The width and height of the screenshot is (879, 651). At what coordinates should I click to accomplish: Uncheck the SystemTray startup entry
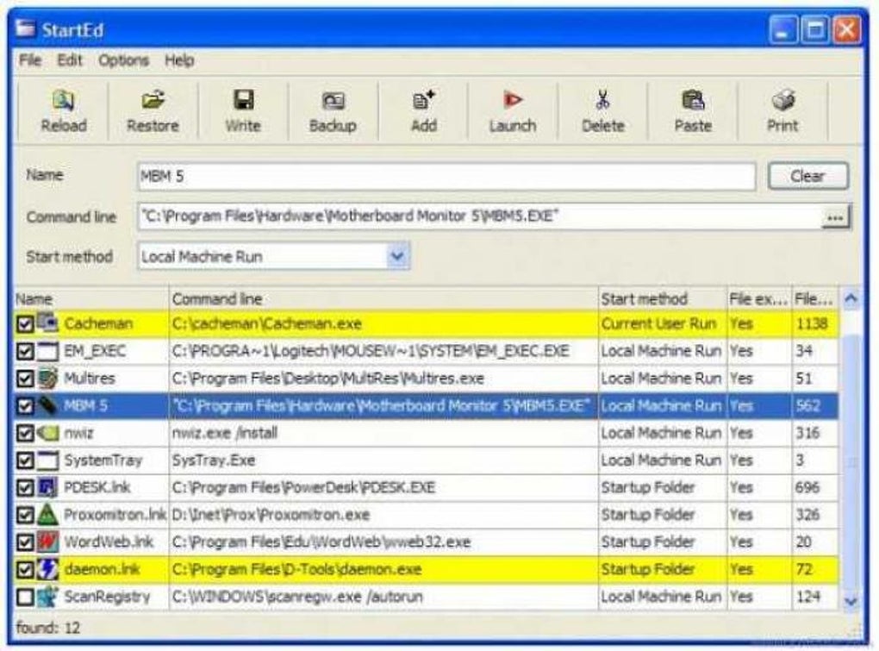coord(25,460)
